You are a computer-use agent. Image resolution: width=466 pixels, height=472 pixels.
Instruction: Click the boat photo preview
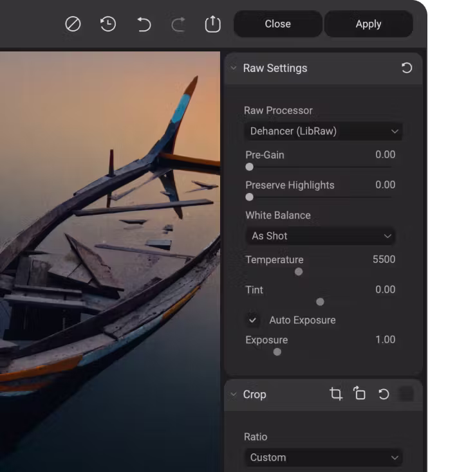(109, 257)
